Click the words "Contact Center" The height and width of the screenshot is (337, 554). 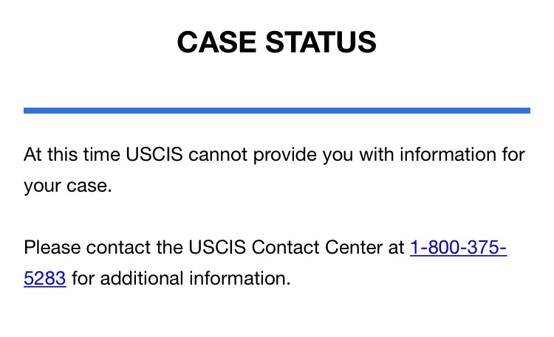(317, 247)
